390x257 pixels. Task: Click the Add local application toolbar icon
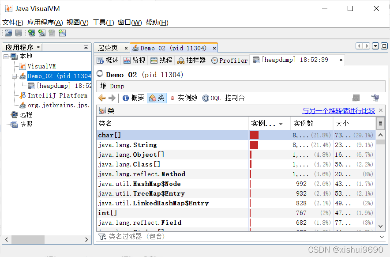click(32, 33)
